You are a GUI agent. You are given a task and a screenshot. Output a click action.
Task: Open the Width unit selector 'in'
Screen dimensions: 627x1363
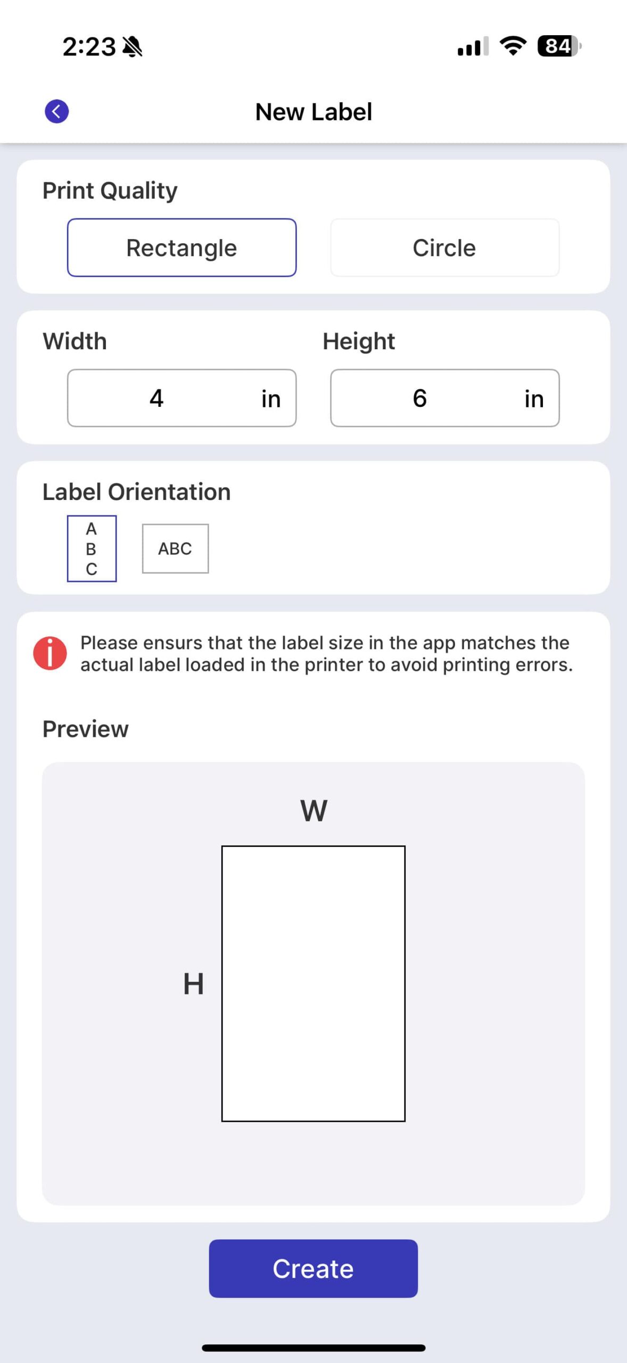click(271, 399)
